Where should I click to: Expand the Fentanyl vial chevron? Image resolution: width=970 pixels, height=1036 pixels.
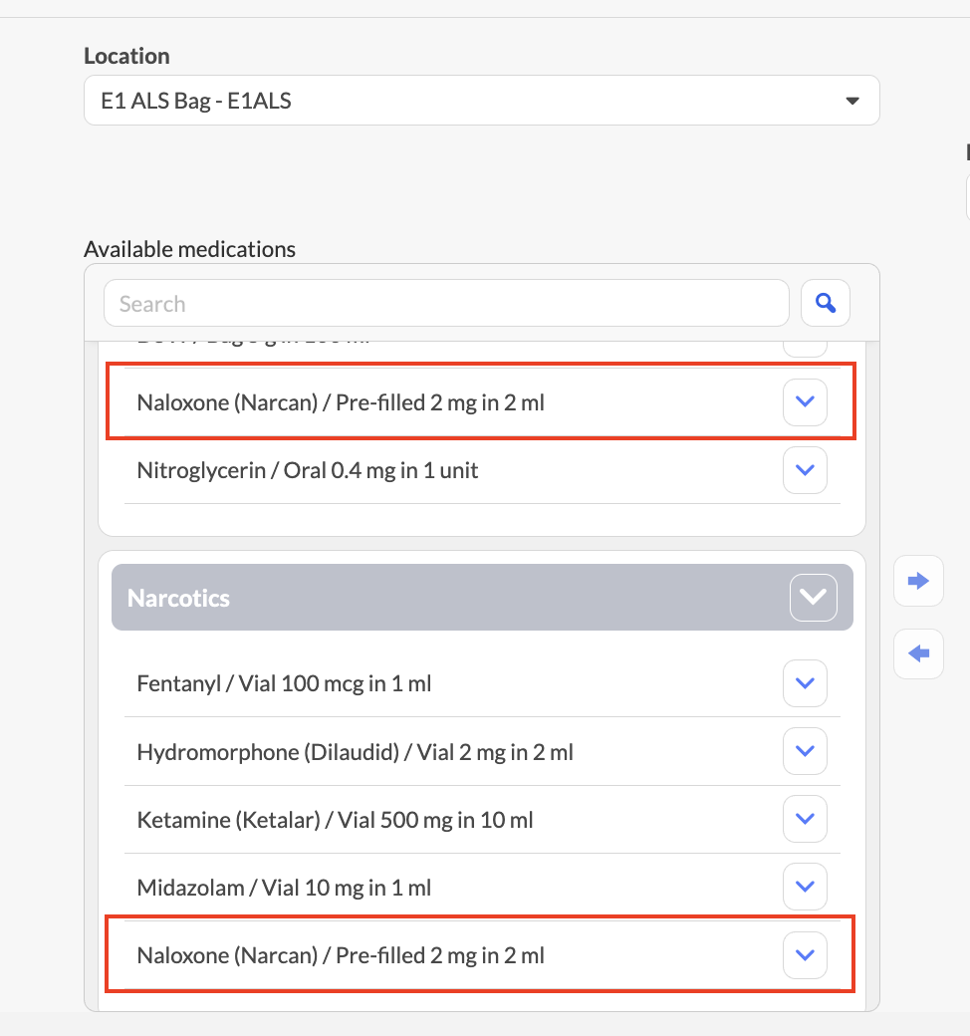[805, 683]
